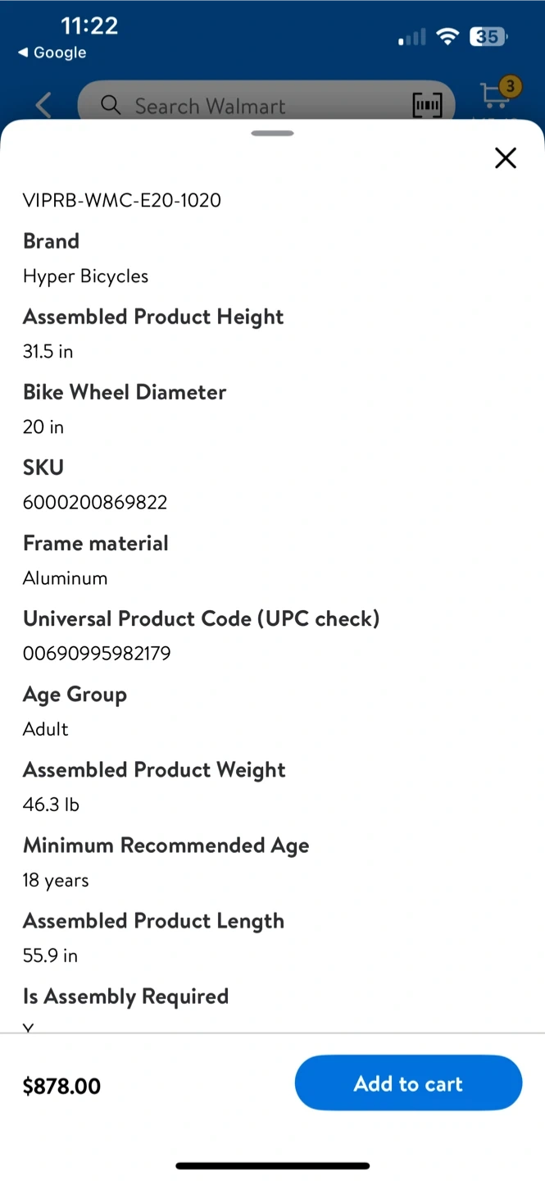This screenshot has height=1181, width=545.
Task: Tap the Hyper Bicycles brand value
Action: pyautogui.click(x=86, y=276)
